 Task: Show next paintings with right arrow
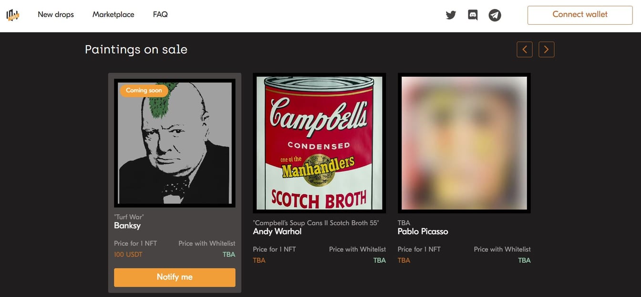tap(547, 49)
